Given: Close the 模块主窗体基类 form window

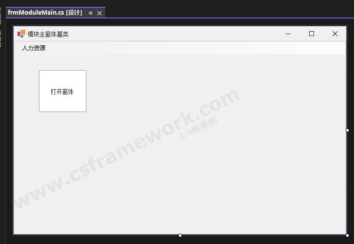Looking at the screenshot, I should point(335,34).
